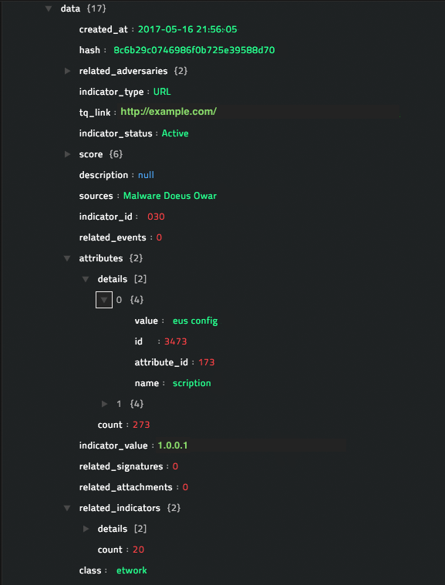Click the attributes count value 273
445x585 pixels.
(x=141, y=425)
